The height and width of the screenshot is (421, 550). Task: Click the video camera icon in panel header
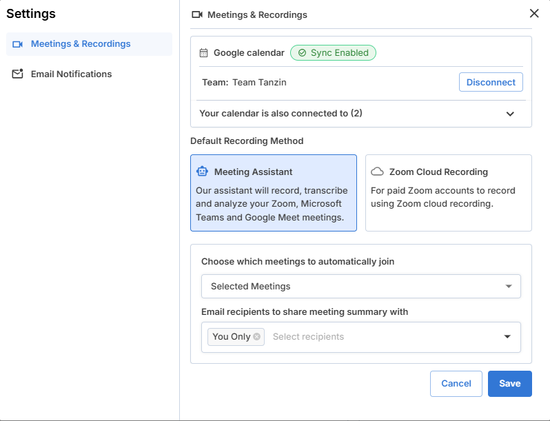click(x=197, y=14)
